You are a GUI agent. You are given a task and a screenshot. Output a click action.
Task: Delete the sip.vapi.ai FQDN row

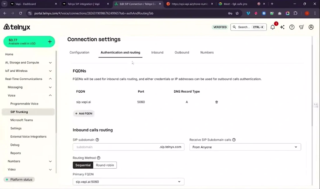point(216,102)
